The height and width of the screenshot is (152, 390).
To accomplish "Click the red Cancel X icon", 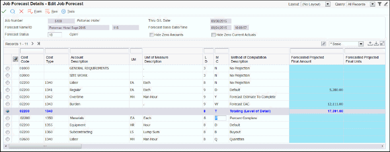I will point(21,11).
